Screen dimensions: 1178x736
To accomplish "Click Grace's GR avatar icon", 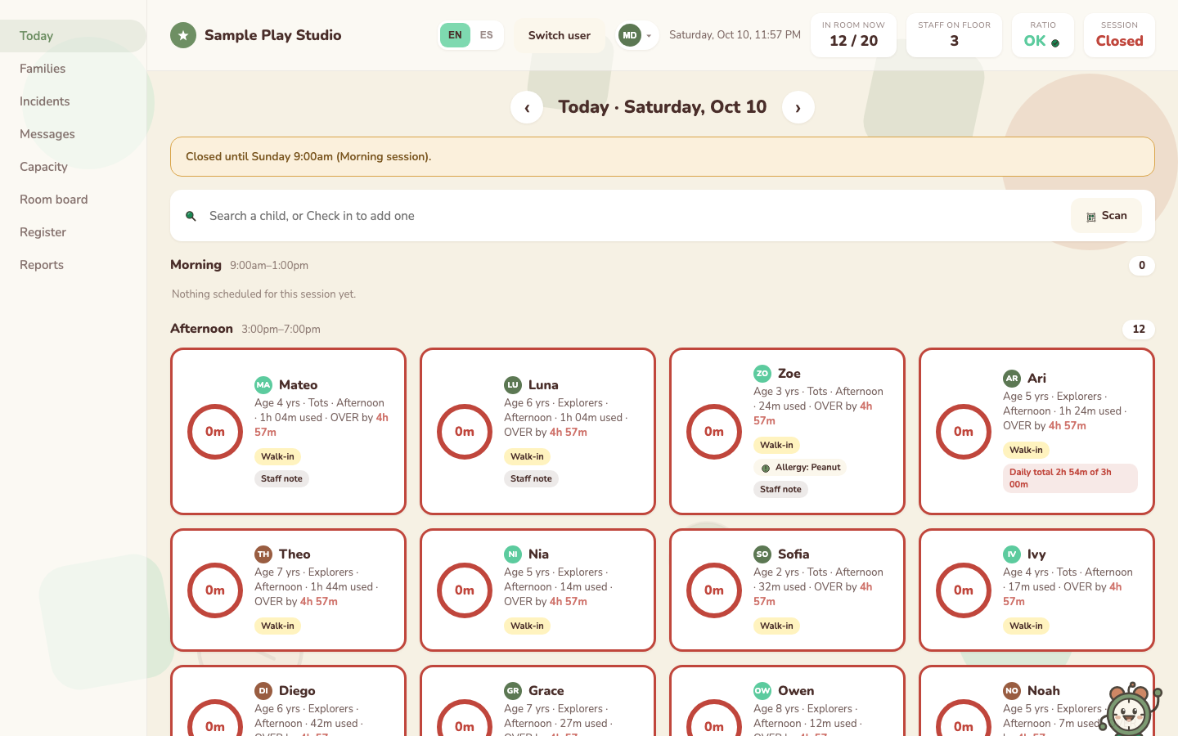I will [x=513, y=691].
